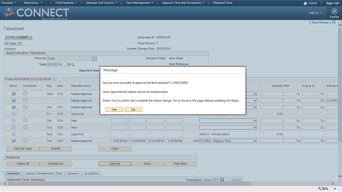The height and width of the screenshot is (192, 342).
Task: Click Shift lookup magnifier in Wed 3/16 row
Action: (298, 94)
